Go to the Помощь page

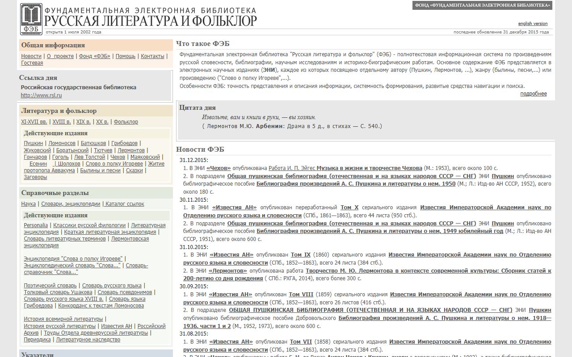(126, 56)
